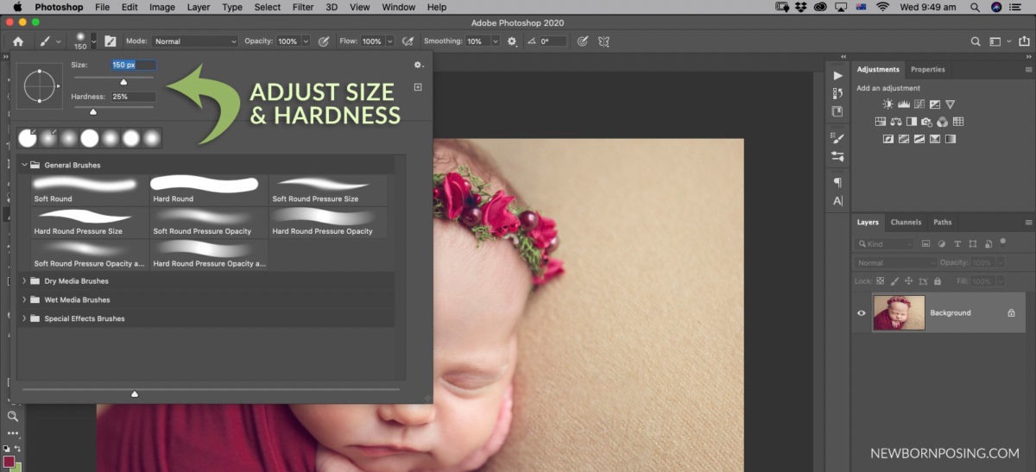The width and height of the screenshot is (1036, 472).
Task: Expand the Dry Media Brushes folder
Action: click(x=24, y=280)
